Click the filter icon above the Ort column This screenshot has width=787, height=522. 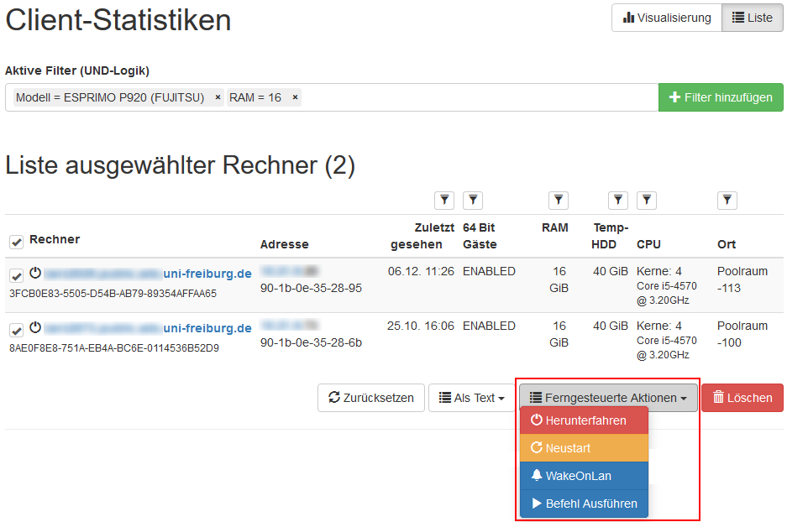(727, 200)
